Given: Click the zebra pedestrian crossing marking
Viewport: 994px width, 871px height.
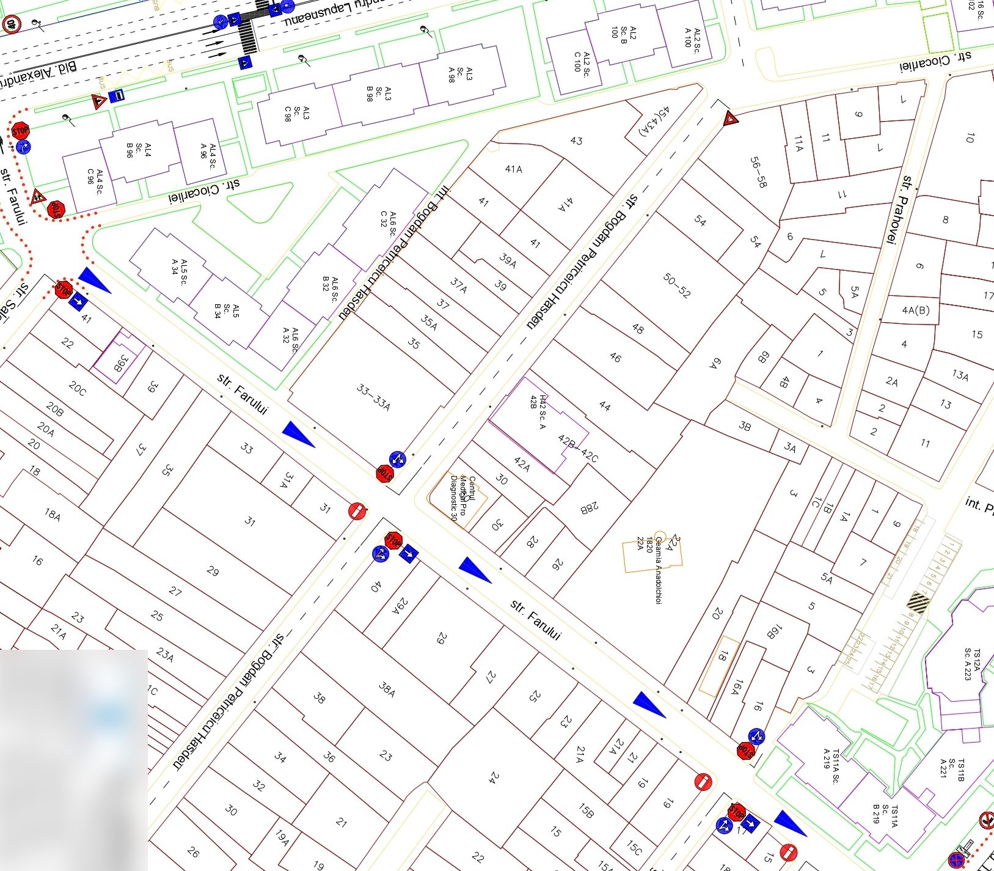Looking at the screenshot, I should [x=247, y=36].
